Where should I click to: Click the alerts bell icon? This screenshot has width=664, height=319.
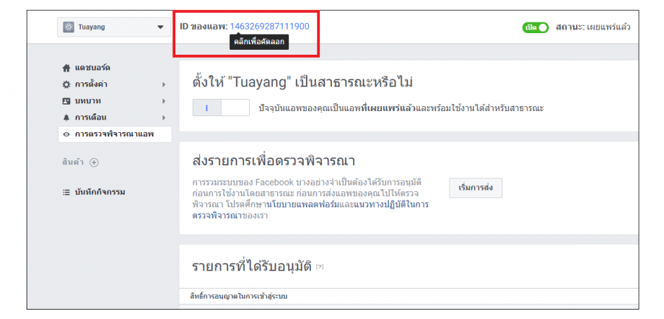click(x=66, y=118)
